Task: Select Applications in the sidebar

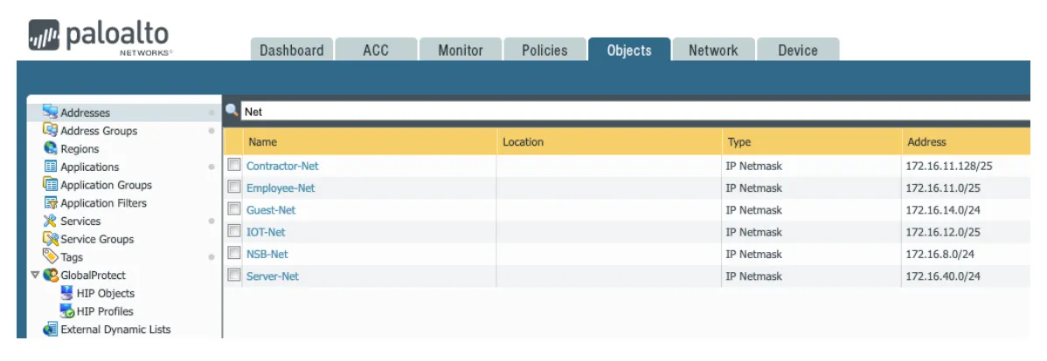Action: (89, 167)
